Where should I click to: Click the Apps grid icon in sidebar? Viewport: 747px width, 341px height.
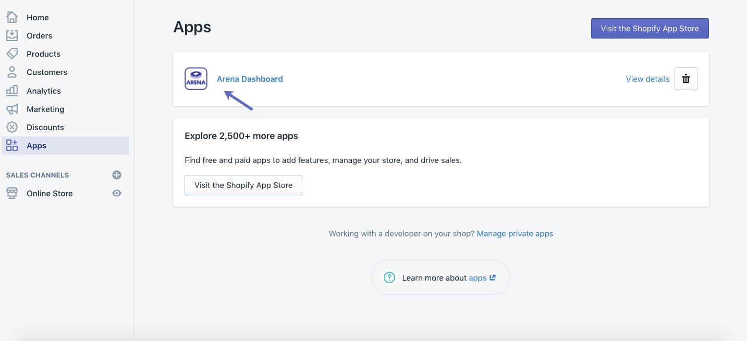pyautogui.click(x=11, y=145)
